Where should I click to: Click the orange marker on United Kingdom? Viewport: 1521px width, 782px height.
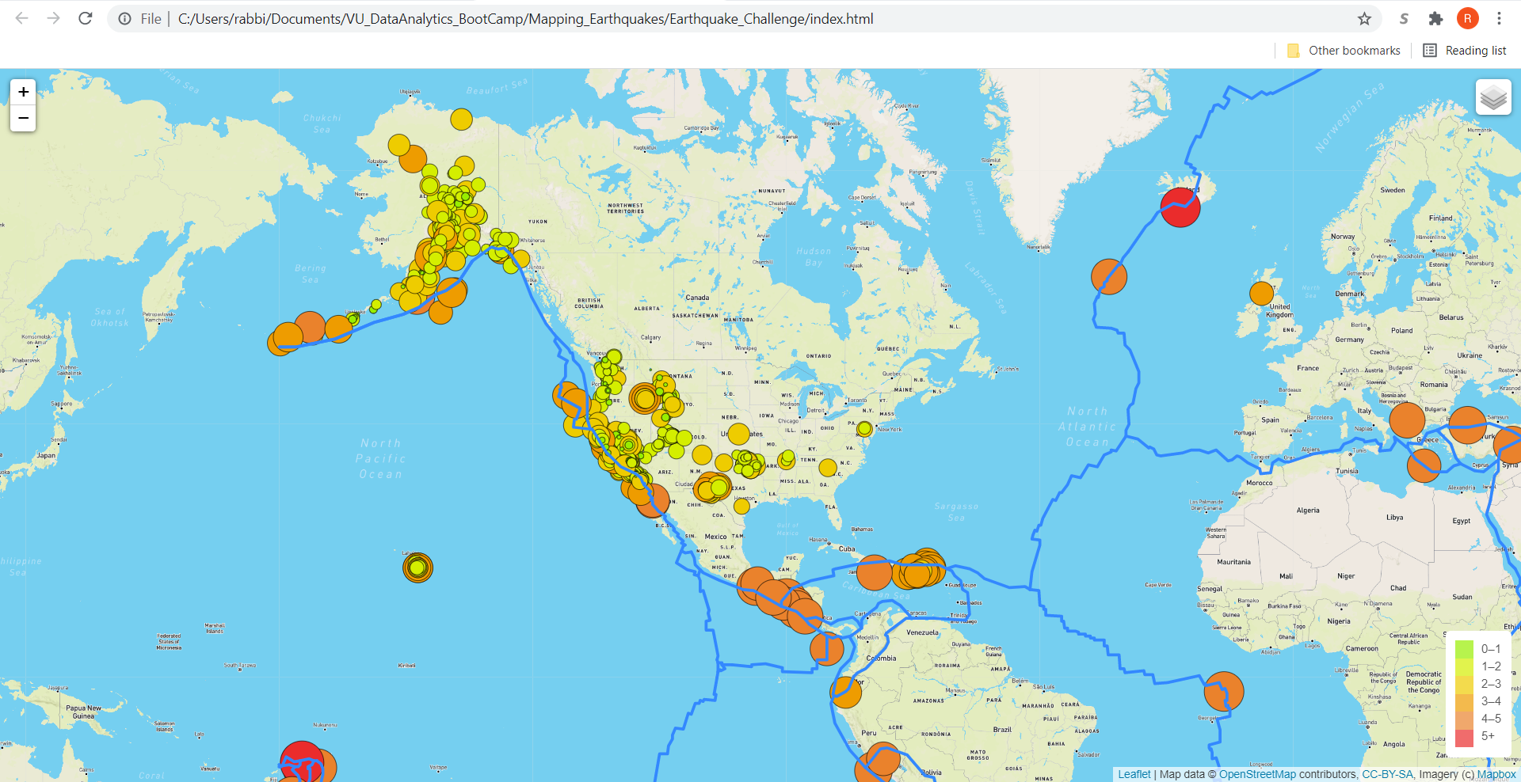1261,293
